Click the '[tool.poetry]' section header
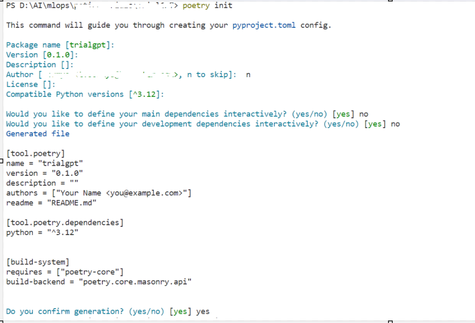The width and height of the screenshot is (475, 323). click(36, 153)
